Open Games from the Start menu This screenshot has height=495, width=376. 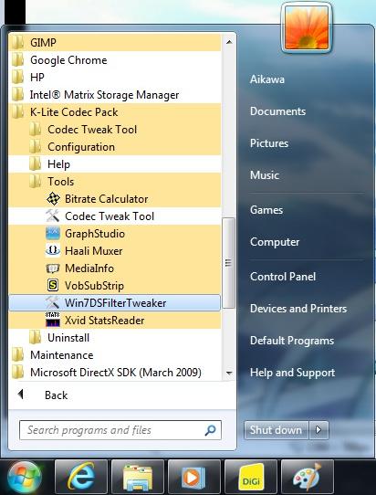[266, 210]
